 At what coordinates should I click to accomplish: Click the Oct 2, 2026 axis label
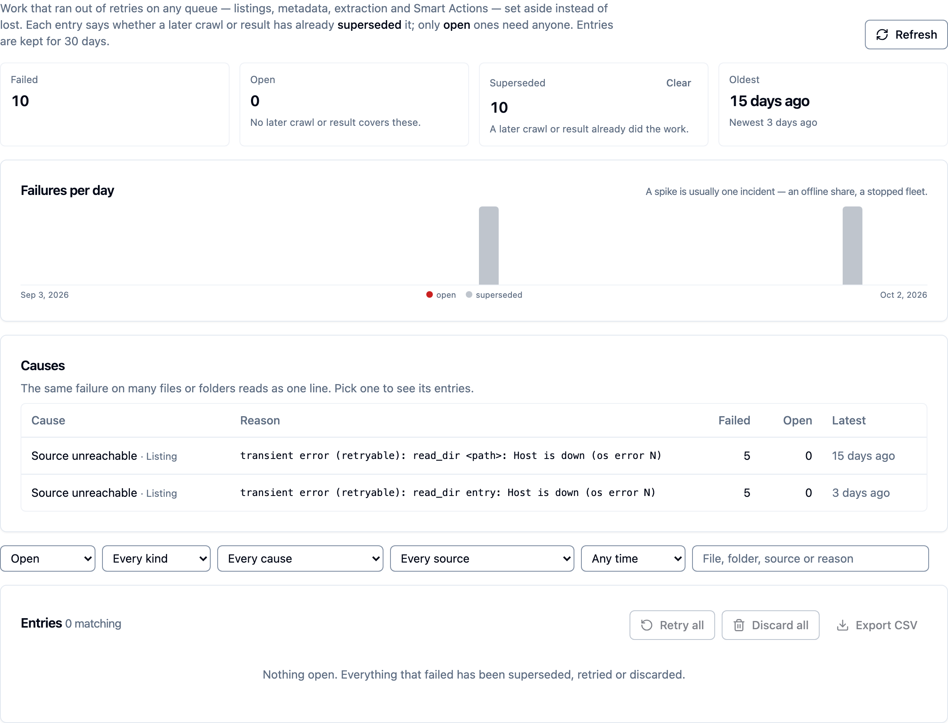903,295
